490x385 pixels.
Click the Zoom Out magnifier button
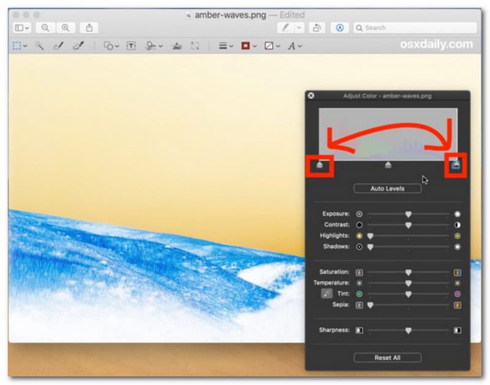pyautogui.click(x=45, y=28)
